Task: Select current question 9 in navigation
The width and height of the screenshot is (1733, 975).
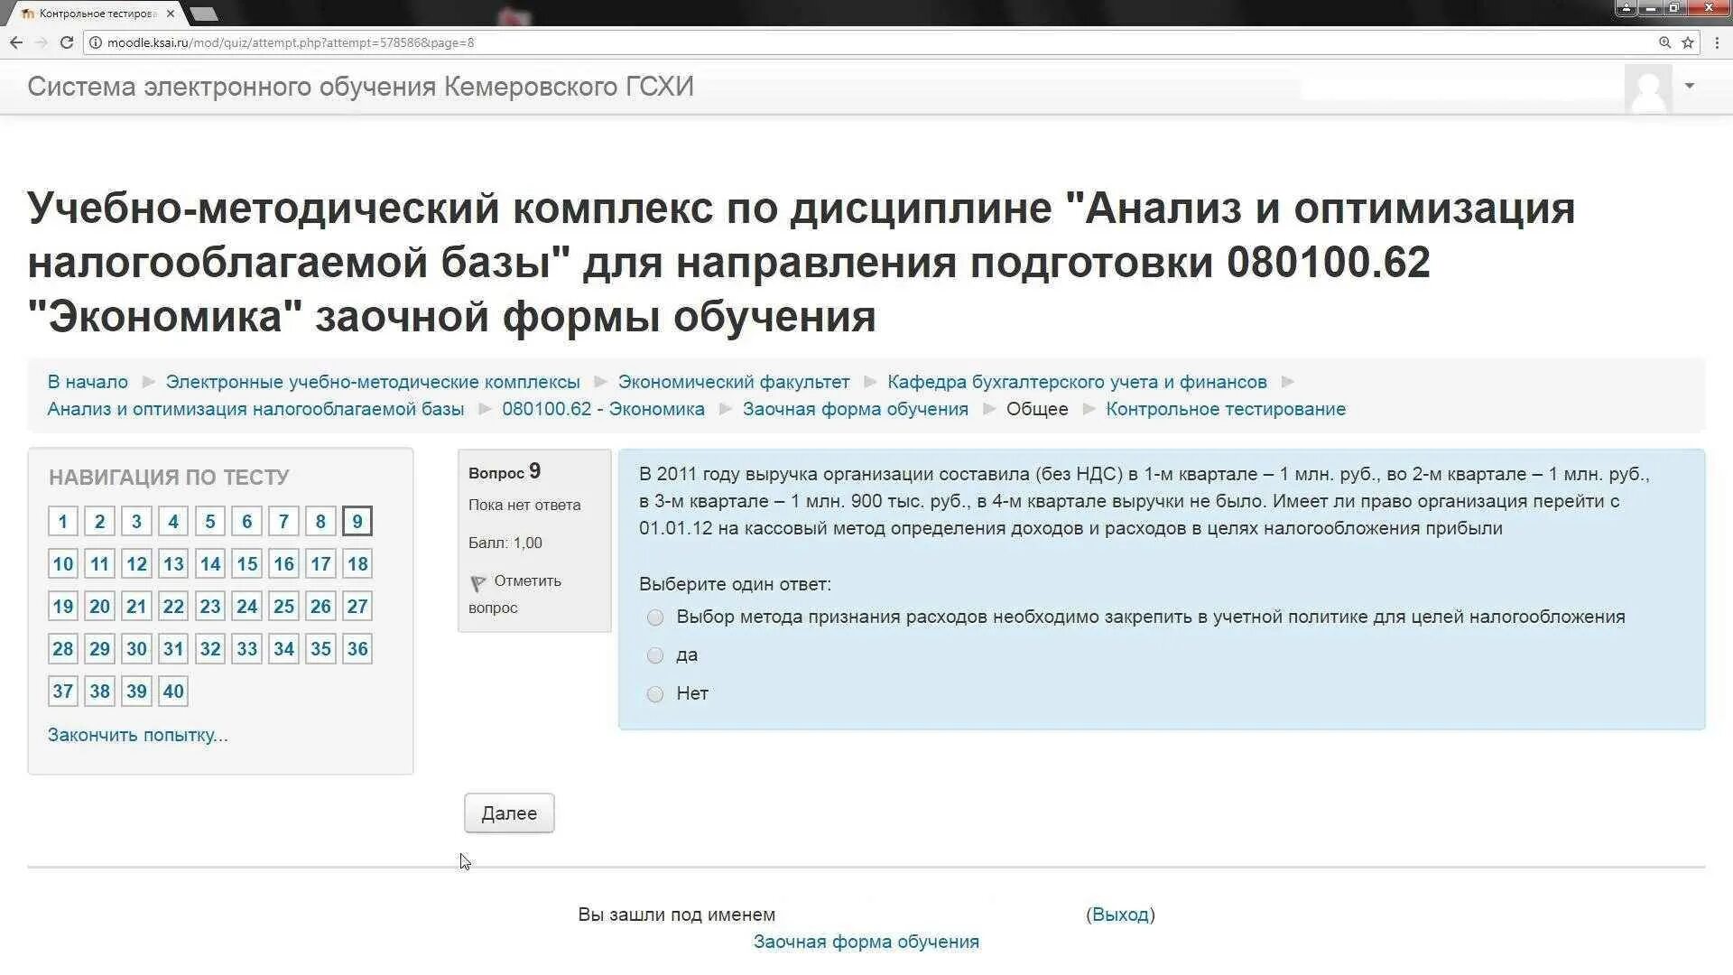Action: (357, 521)
